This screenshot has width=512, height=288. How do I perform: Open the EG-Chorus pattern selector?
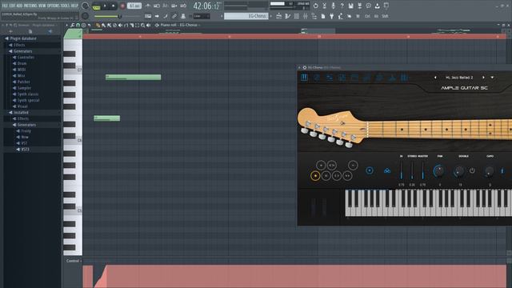(x=246, y=16)
